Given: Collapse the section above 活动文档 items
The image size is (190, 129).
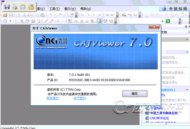Looking at the screenshot, I should click(x=187, y=52).
